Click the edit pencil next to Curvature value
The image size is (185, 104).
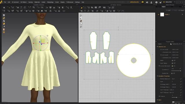pyautogui.click(x=180, y=68)
